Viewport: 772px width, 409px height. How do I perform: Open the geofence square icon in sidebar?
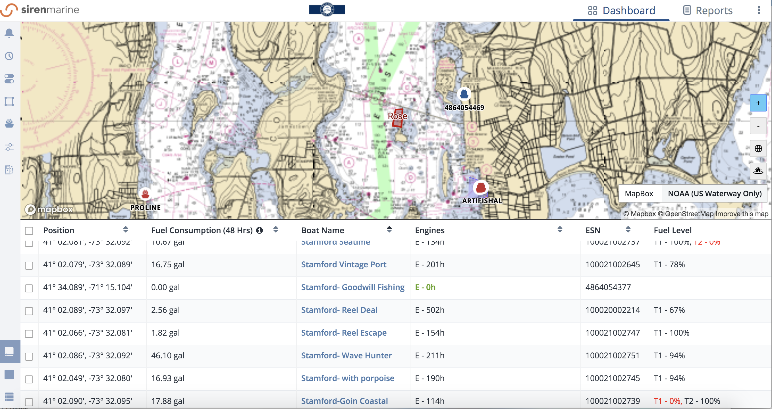click(9, 101)
